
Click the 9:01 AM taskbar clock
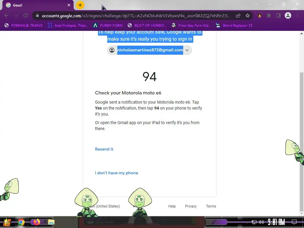276,222
